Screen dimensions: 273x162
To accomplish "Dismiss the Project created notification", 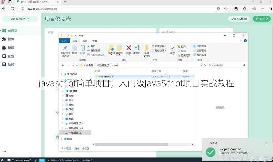I will (x=266, y=143).
